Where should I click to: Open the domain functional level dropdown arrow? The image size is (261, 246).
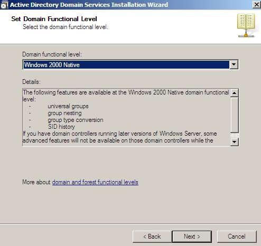pyautogui.click(x=234, y=64)
